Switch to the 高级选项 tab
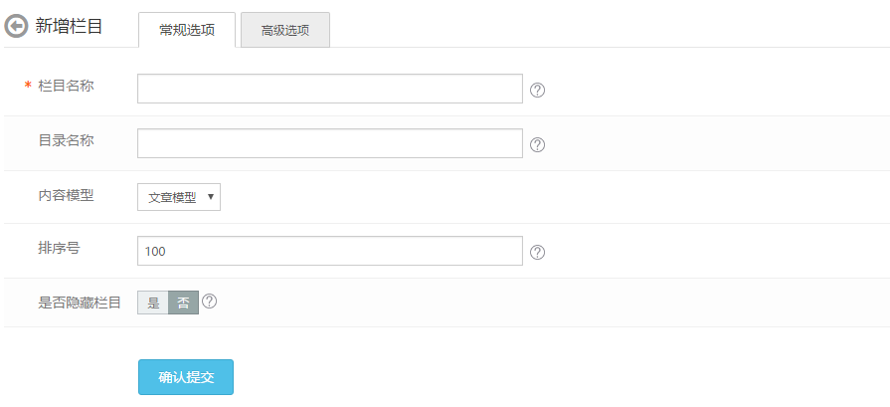The height and width of the screenshot is (407, 890). pyautogui.click(x=285, y=30)
